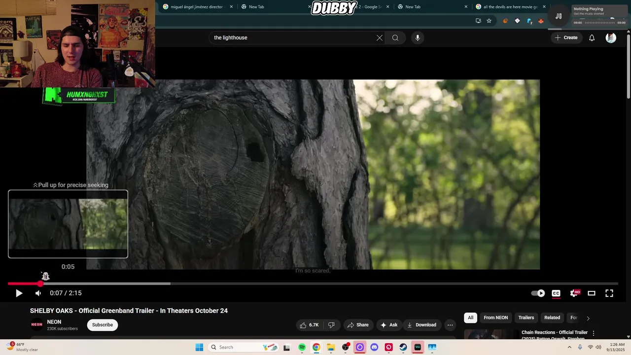Click the YouTube search magnifier button
Viewport: 631px width, 355px height.
[x=395, y=37]
